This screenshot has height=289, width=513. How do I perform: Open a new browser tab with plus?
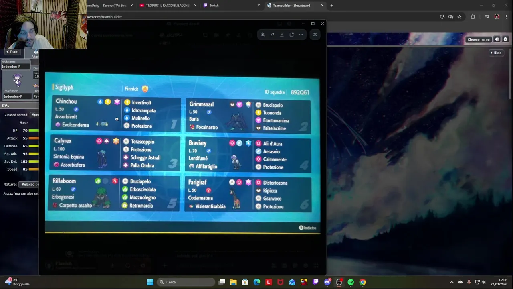click(332, 6)
